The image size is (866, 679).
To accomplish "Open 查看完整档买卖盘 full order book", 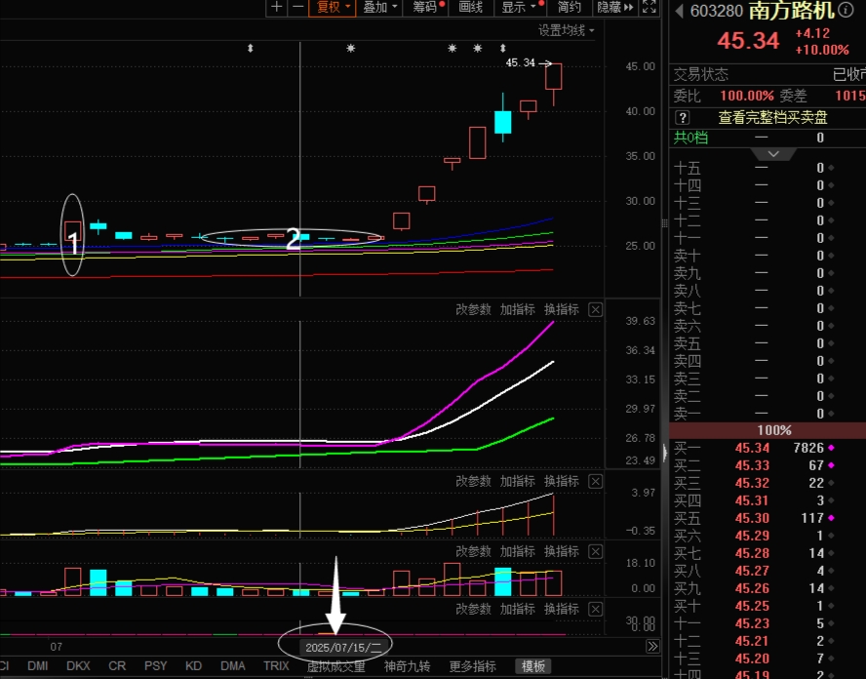I will pyautogui.click(x=772, y=118).
